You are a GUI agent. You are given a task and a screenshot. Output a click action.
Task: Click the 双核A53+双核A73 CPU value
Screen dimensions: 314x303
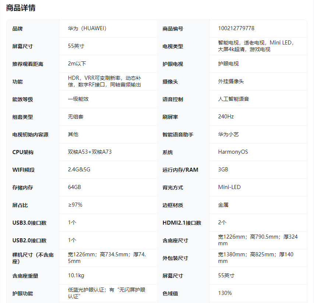point(90,152)
